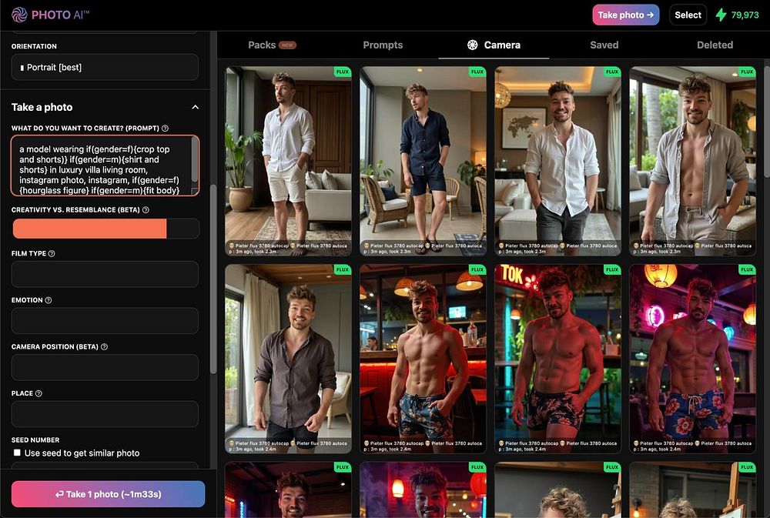Click caption under navy shirt photo
The image size is (770, 518).
[x=423, y=249]
